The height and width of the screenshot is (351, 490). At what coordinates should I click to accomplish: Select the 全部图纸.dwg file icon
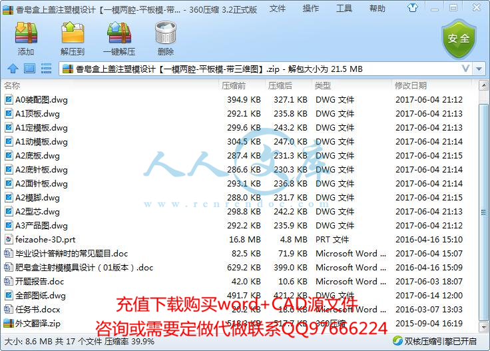pos(9,295)
